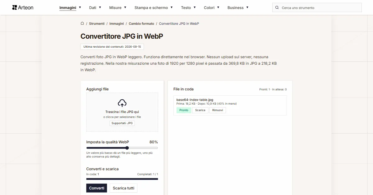This screenshot has width=373, height=195.
Task: Click Convertitore JPG in WebP breadcrumb text
Action: pos(179,24)
